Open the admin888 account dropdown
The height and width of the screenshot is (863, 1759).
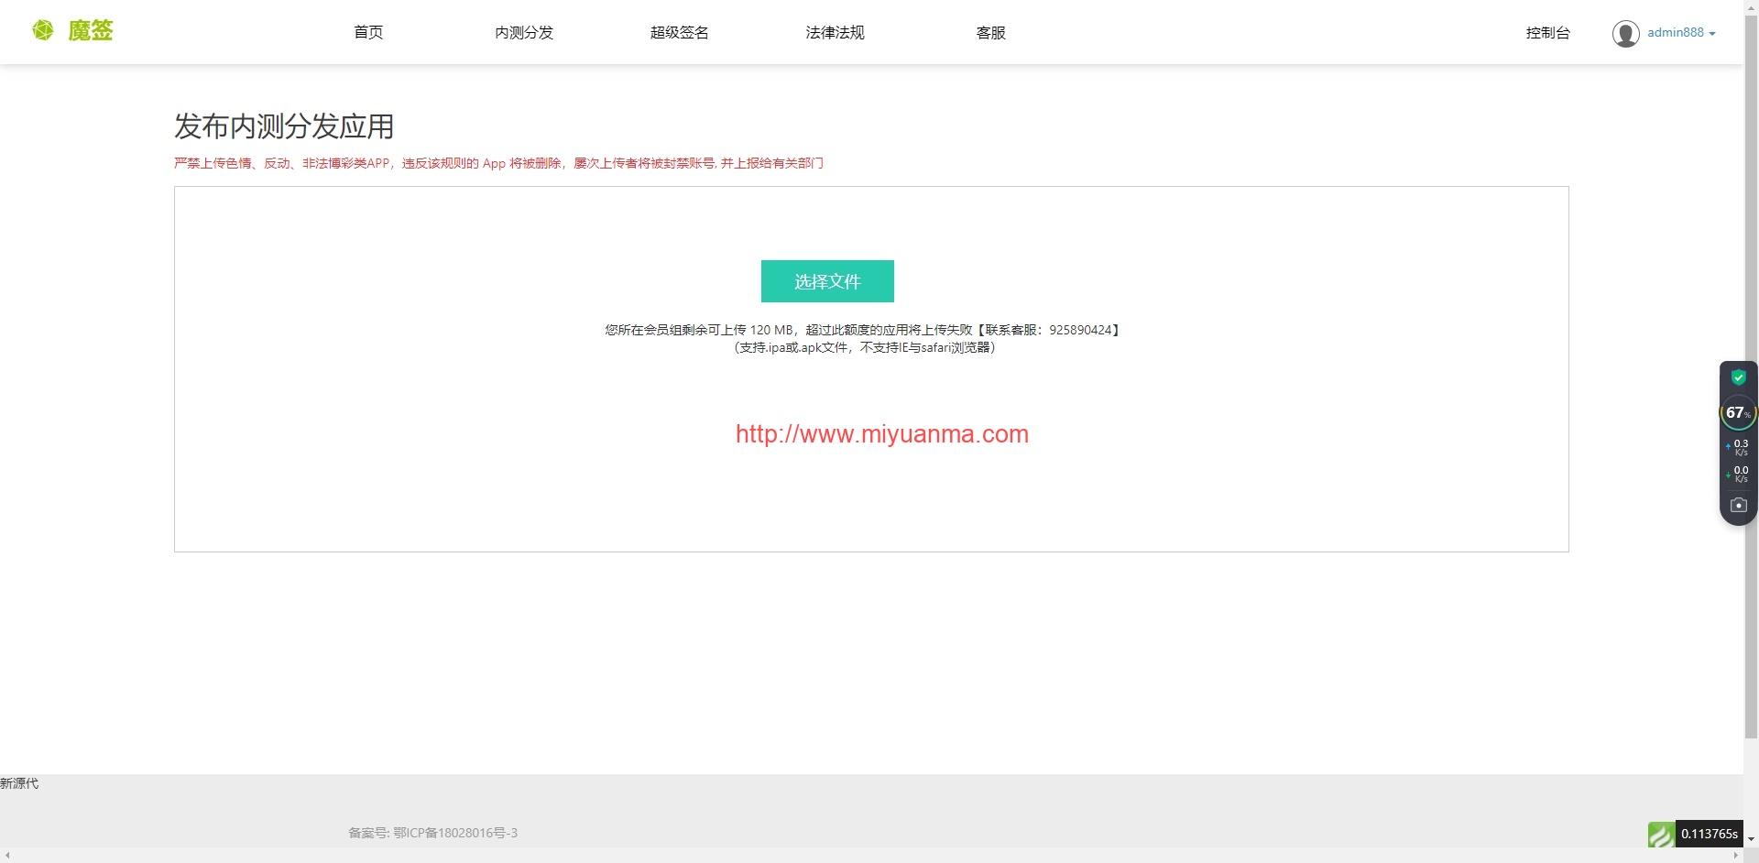point(1681,33)
